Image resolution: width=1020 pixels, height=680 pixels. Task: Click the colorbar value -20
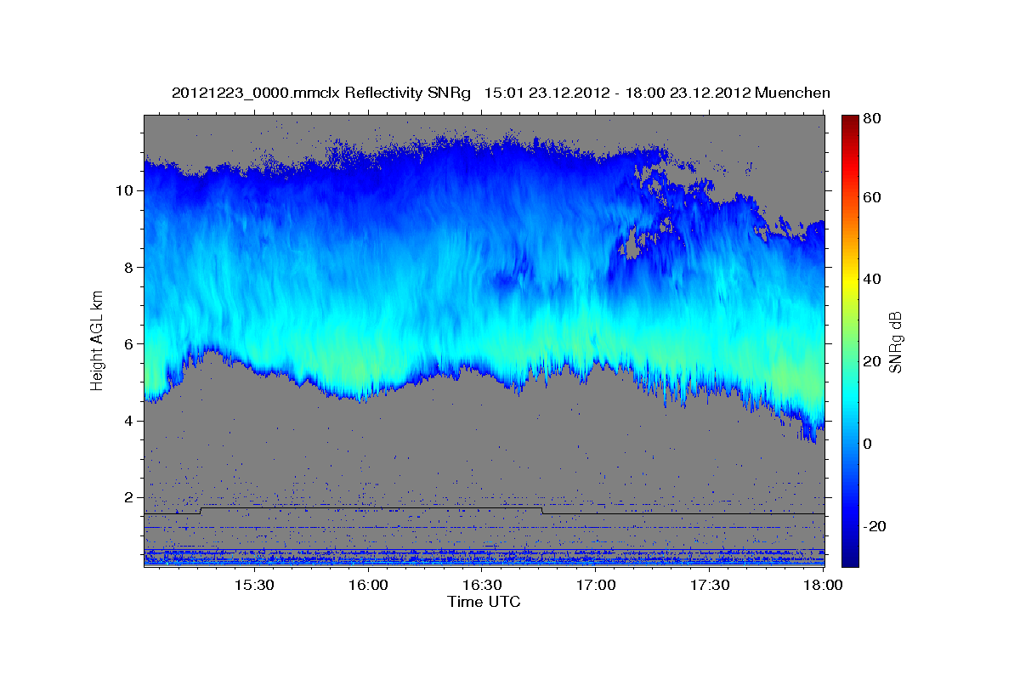pos(875,526)
